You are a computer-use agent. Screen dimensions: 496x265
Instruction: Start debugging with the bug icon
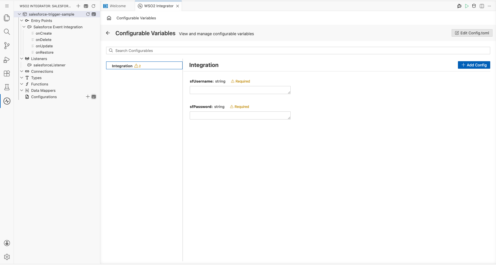[x=474, y=6]
